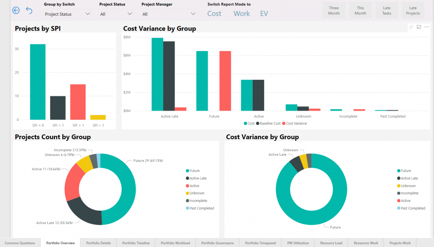This screenshot has width=434, height=247.
Task: Pin the Cost Variance visual to dashboard
Action: tap(411, 27)
